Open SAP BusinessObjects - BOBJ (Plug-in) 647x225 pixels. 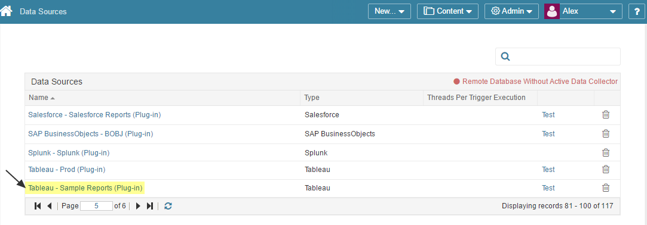(x=91, y=134)
